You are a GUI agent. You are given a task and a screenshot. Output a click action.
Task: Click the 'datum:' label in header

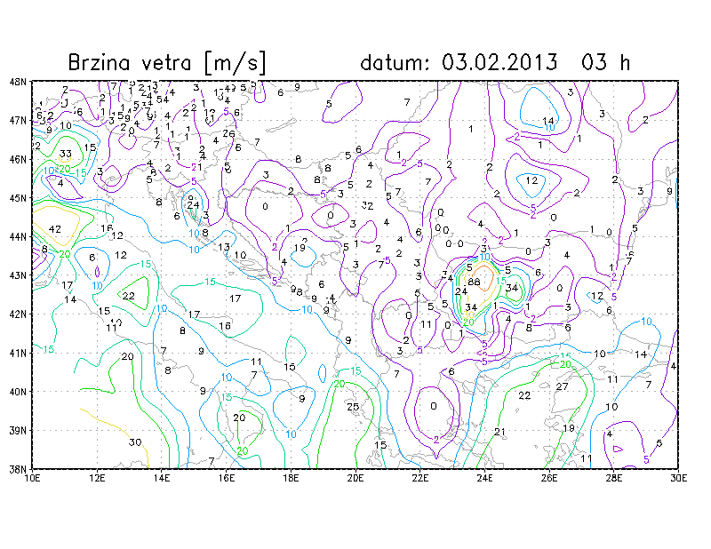pos(394,62)
